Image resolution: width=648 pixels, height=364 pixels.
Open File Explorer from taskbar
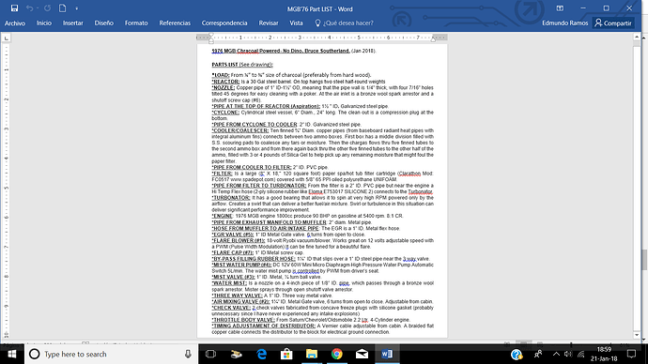click(x=312, y=354)
